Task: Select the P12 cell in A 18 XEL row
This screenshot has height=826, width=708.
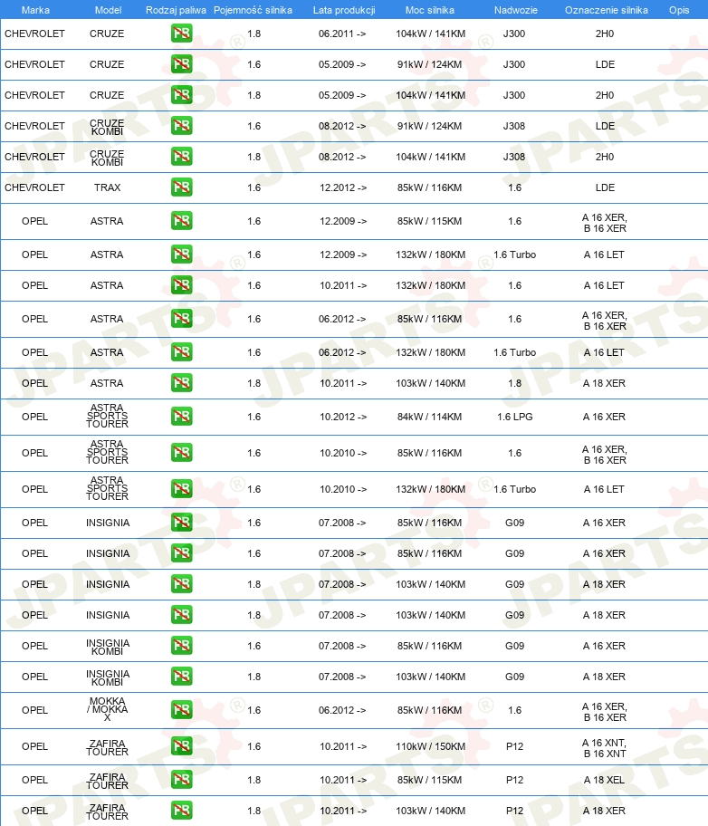Action: [x=514, y=780]
